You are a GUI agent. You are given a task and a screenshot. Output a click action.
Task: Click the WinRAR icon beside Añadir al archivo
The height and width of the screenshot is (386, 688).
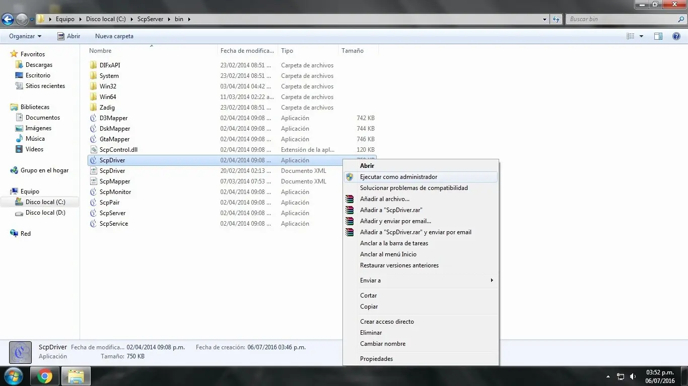[x=350, y=199]
